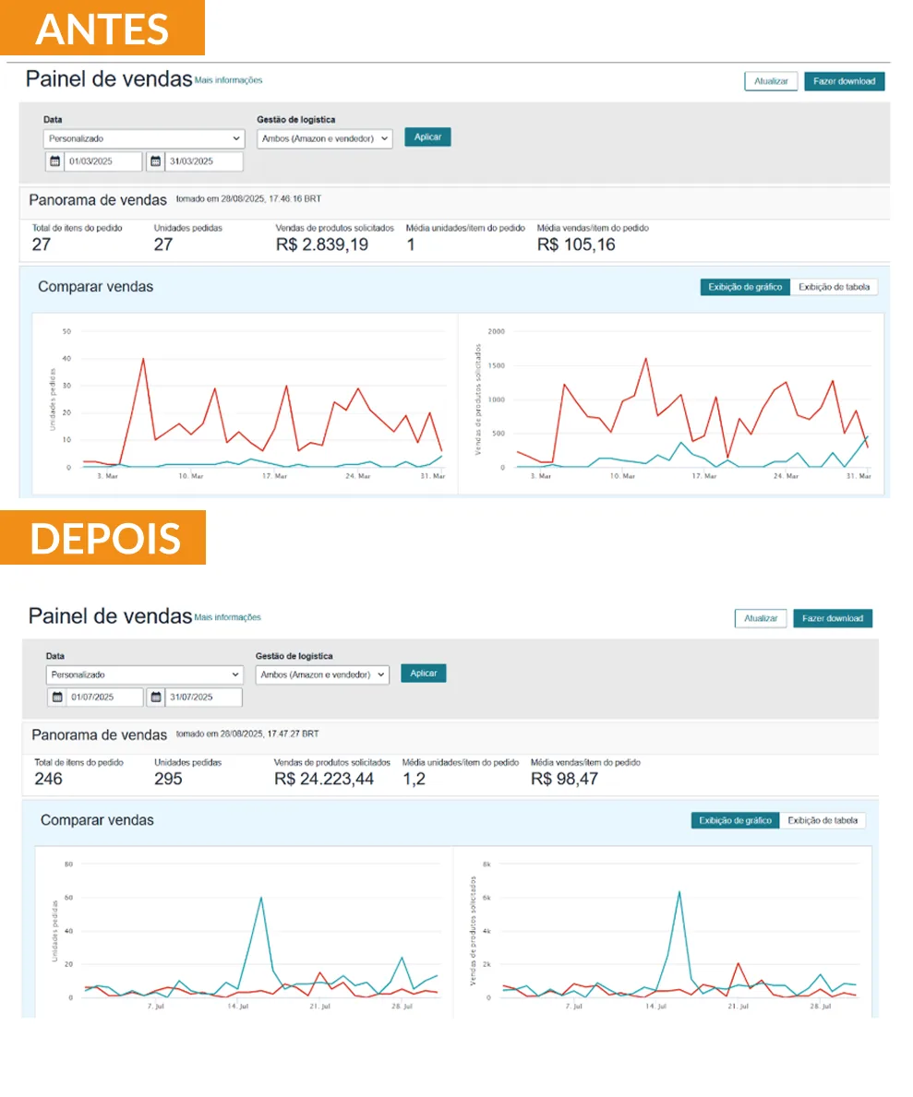Open Gestão de logística dropdown in DEPOIS panel
This screenshot has height=1097, width=913.
click(x=322, y=674)
